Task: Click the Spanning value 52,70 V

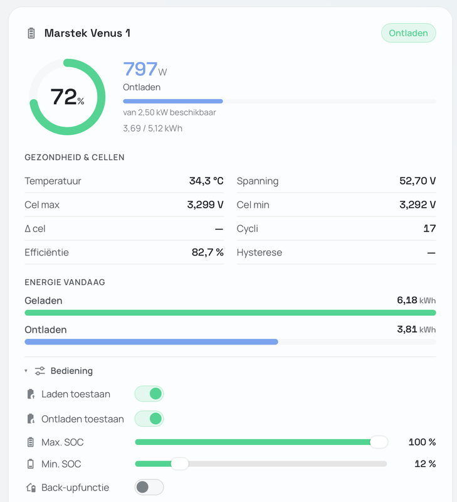Action: pos(418,181)
